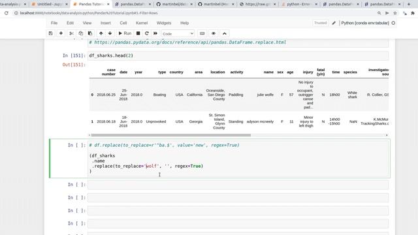Open the Cell menu
Image resolution: width=418 pixels, height=235 pixels.
pos(123,23)
